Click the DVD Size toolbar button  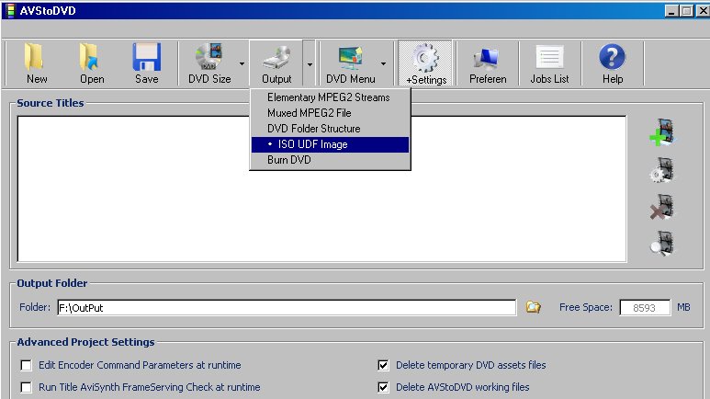pyautogui.click(x=209, y=63)
